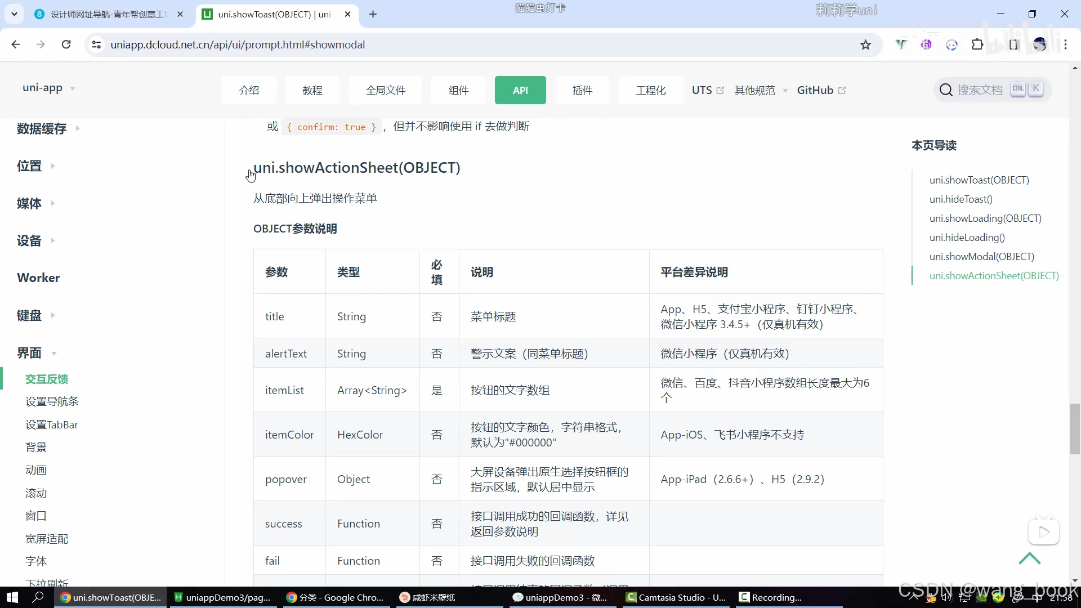Go back to the previous page
Viewport: 1081px width, 608px height.
coord(16,44)
